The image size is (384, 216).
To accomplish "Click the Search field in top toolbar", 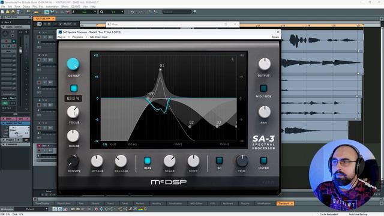I will pyautogui.click(x=177, y=12).
